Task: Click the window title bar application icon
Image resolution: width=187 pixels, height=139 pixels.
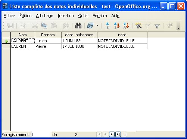Action: [x=5, y=6]
